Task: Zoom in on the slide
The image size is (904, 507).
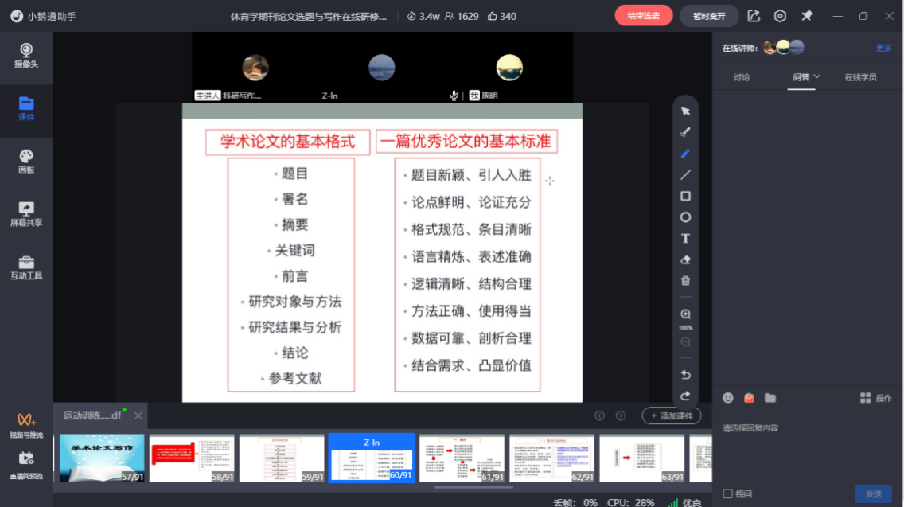Action: click(x=685, y=314)
